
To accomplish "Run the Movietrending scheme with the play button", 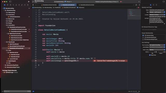I will coord(29,2).
